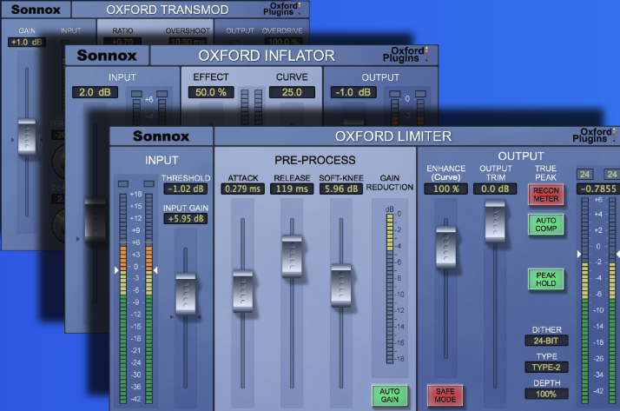Click the ENHANCE 100 % value field
The width and height of the screenshot is (620, 411).
(445, 189)
